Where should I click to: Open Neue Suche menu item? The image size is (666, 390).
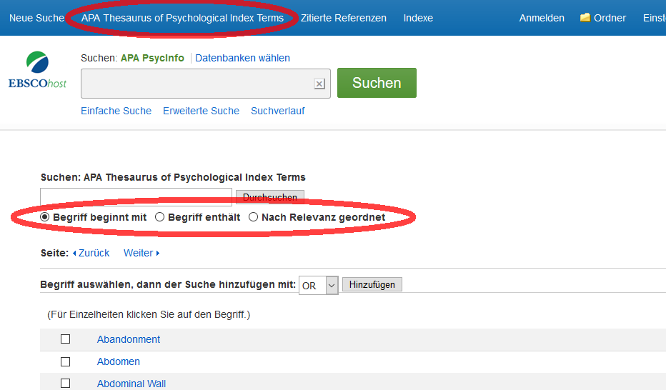pyautogui.click(x=36, y=18)
